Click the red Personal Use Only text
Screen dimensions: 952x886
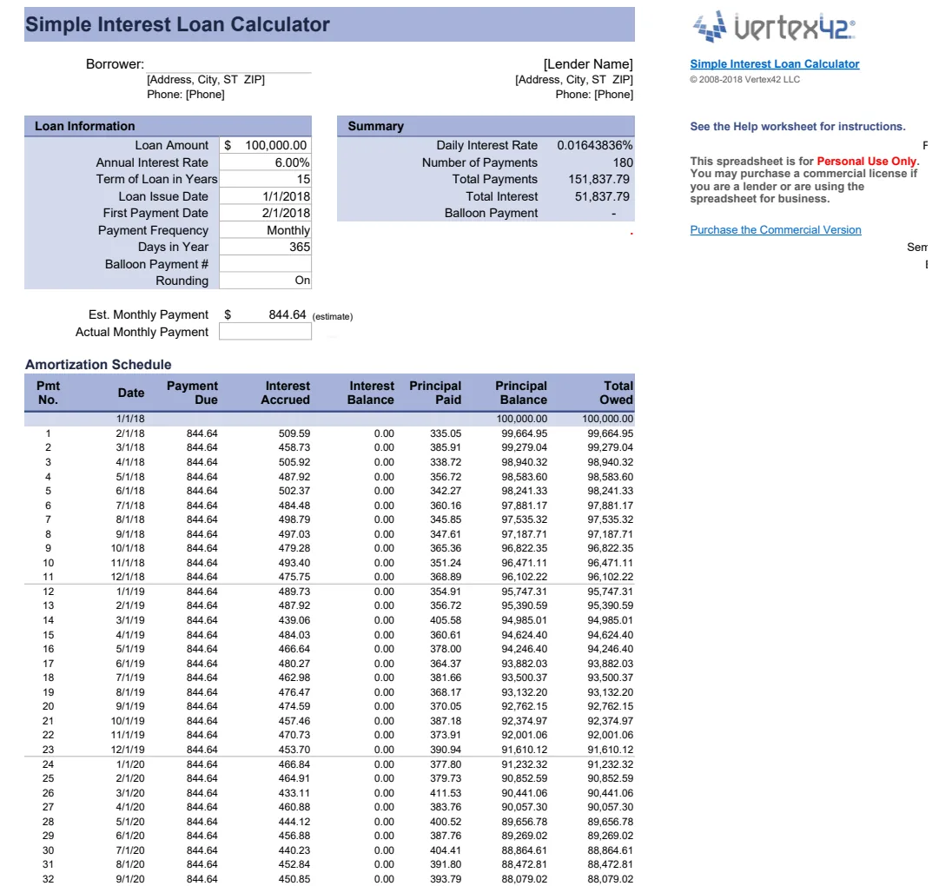(x=866, y=161)
